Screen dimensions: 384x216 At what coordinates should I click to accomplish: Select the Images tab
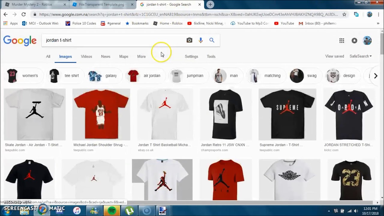(x=65, y=56)
